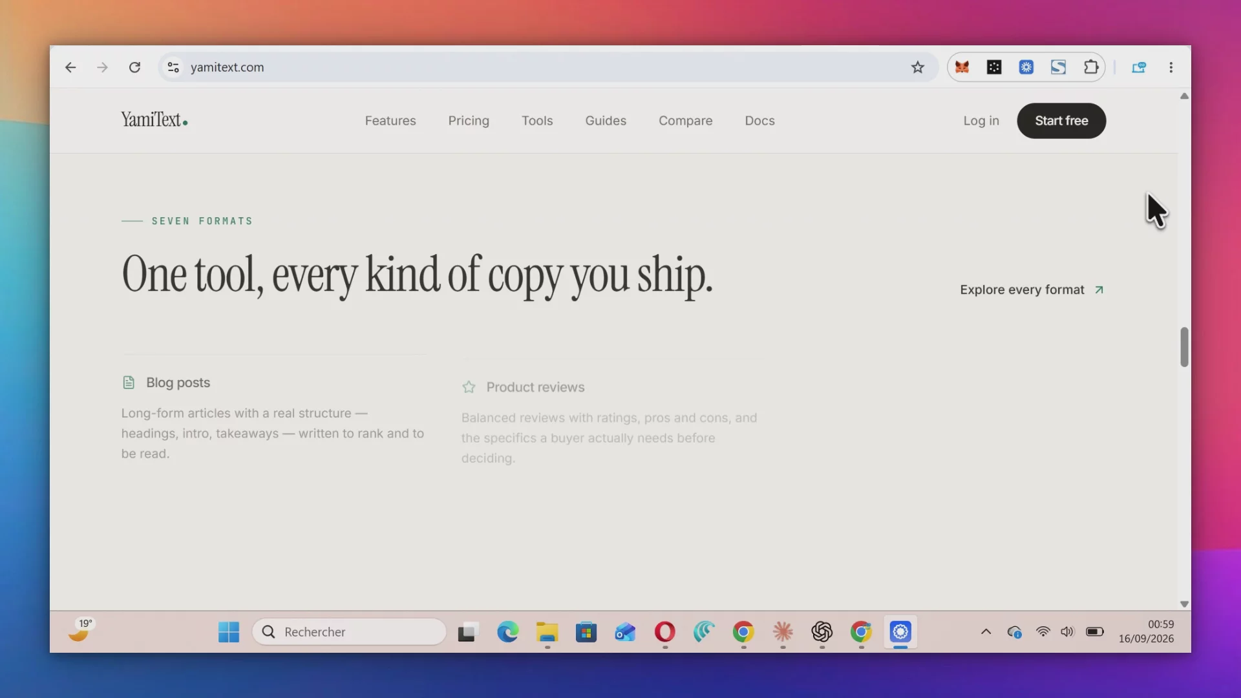This screenshot has height=698, width=1241.
Task: Open the Opera browser taskbar icon
Action: [665, 632]
